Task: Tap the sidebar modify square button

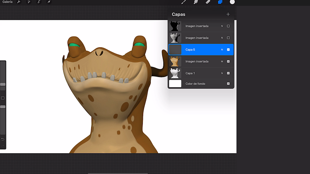Action: click(x=3, y=98)
